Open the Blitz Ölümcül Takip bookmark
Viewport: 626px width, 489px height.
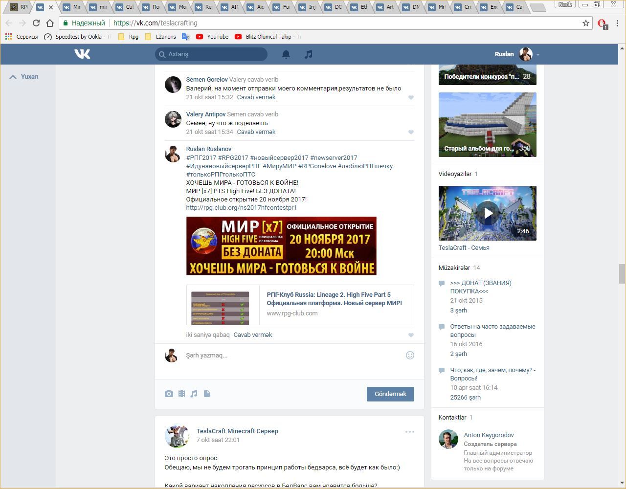tap(268, 37)
